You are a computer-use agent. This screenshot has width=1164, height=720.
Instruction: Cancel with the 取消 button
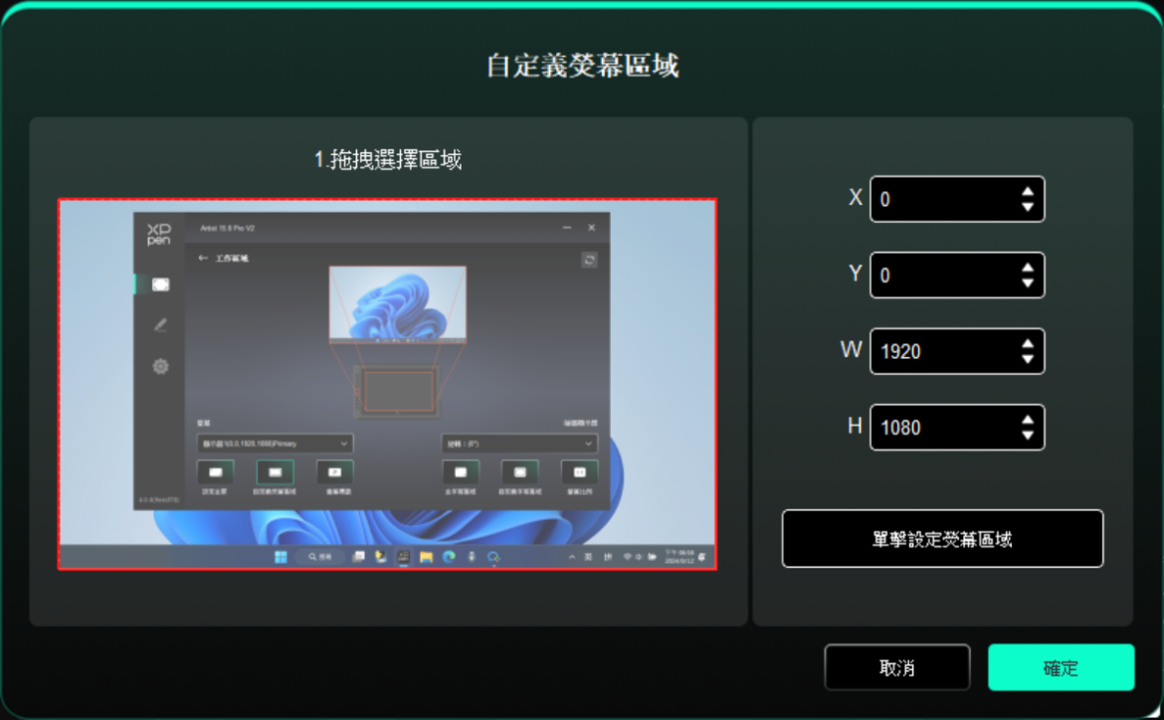click(x=896, y=667)
